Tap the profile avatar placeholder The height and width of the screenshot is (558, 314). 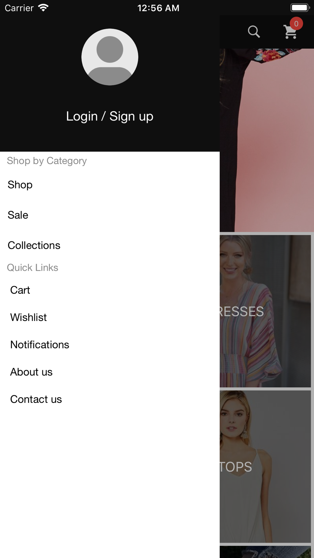click(110, 57)
